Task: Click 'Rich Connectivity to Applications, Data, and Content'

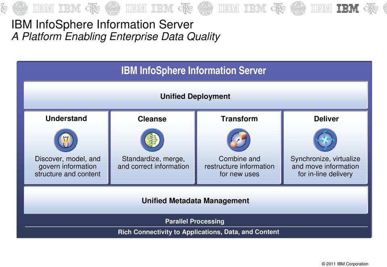Action: [198, 232]
